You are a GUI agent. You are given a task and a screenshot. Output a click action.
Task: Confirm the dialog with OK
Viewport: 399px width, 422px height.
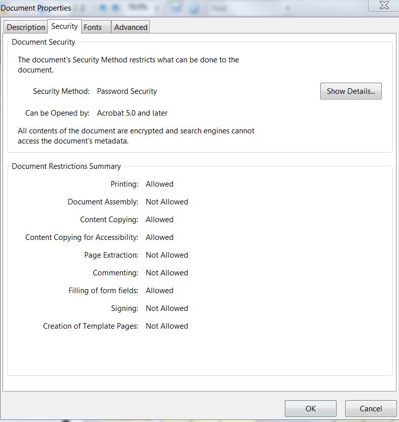(311, 408)
